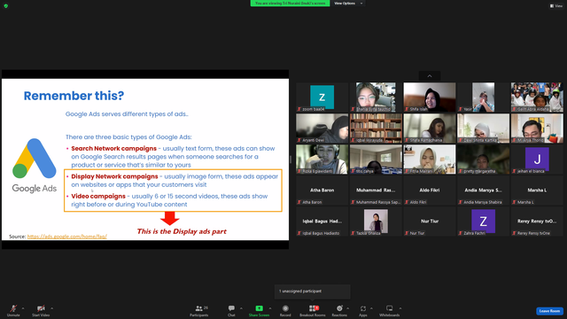Select Shafa Ramadhania's video tile
The image size is (567, 319).
click(430, 128)
